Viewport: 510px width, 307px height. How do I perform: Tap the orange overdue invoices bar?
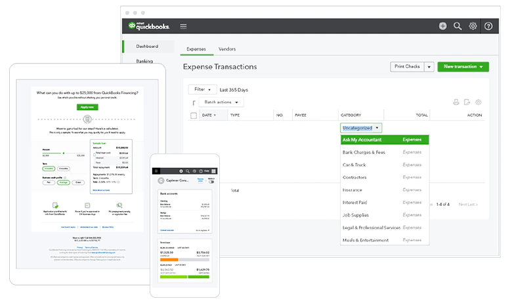169,260
